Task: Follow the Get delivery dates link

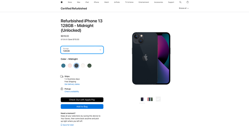Action: (x=72, y=84)
